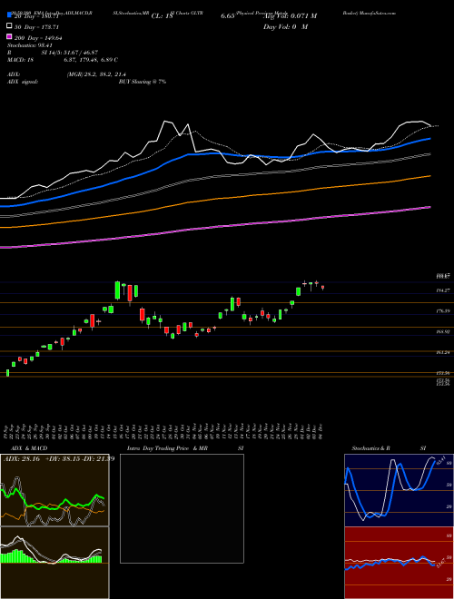Click the 'SI 14/3: 51.67 / 46.87' value
This screenshot has width=454, height=599.
click(70, 53)
